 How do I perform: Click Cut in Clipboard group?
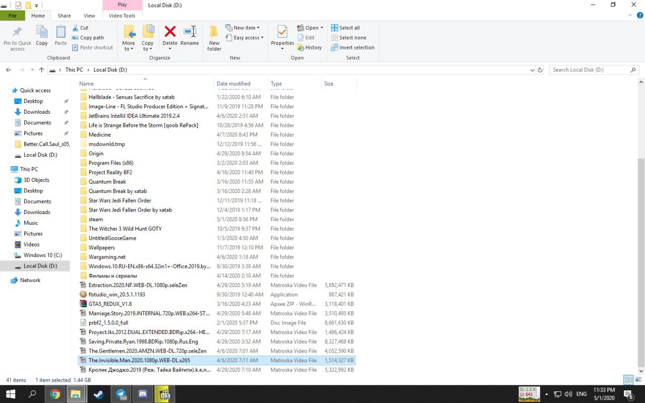[80, 28]
